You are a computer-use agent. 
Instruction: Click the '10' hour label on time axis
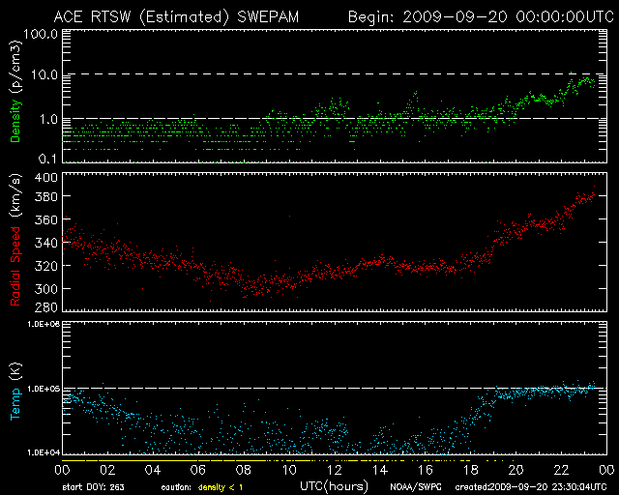(289, 470)
